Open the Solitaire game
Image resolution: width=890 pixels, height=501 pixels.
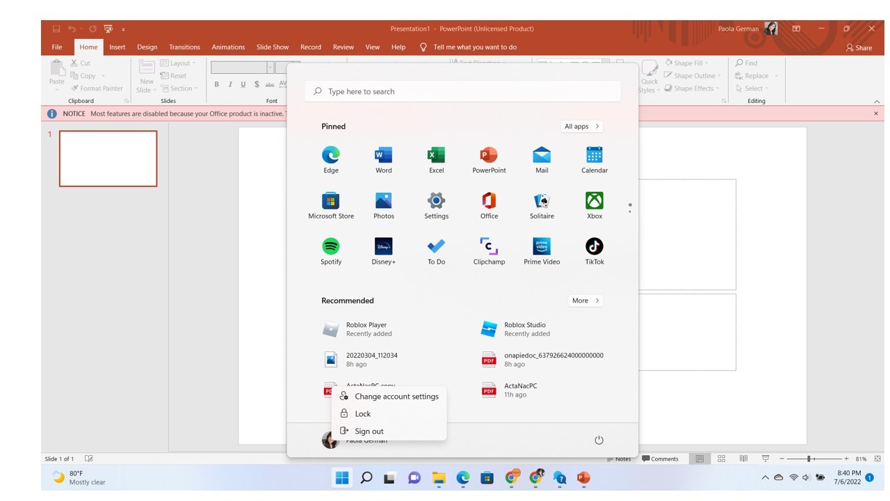(x=542, y=206)
